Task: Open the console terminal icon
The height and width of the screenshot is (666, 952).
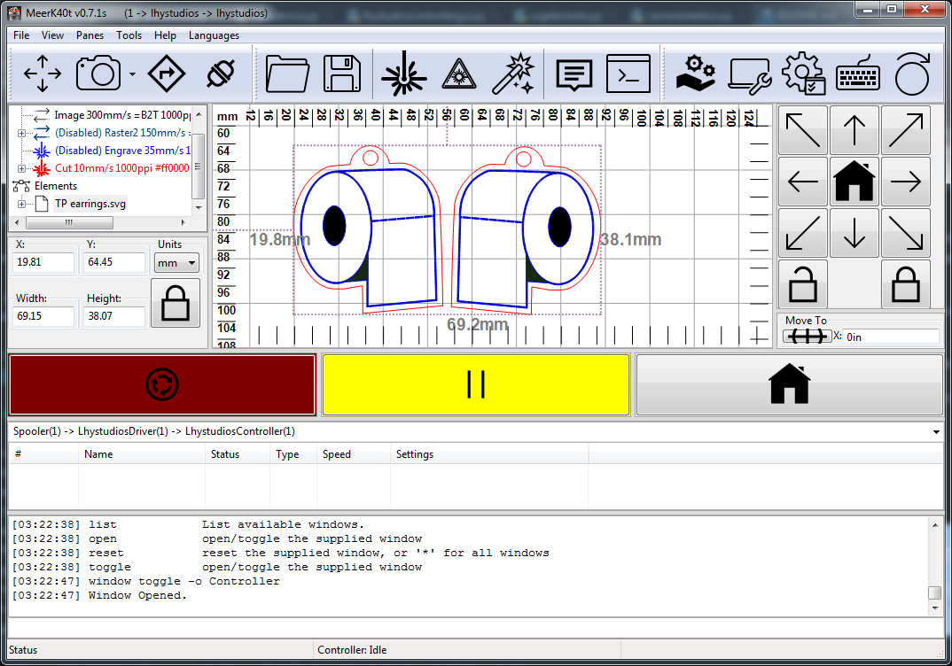Action: coord(628,74)
